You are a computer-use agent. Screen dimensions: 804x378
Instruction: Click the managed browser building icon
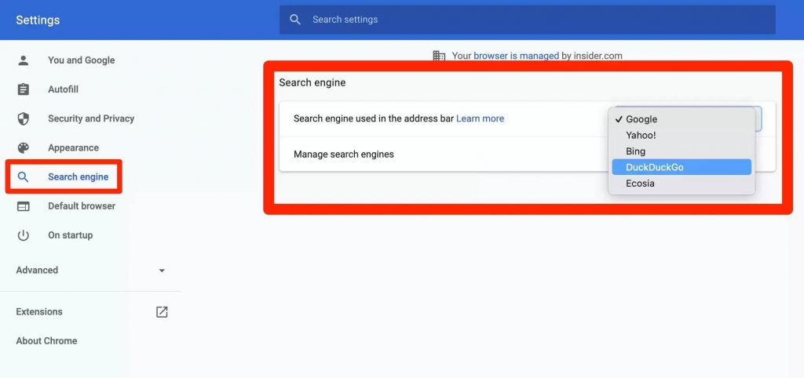click(439, 56)
